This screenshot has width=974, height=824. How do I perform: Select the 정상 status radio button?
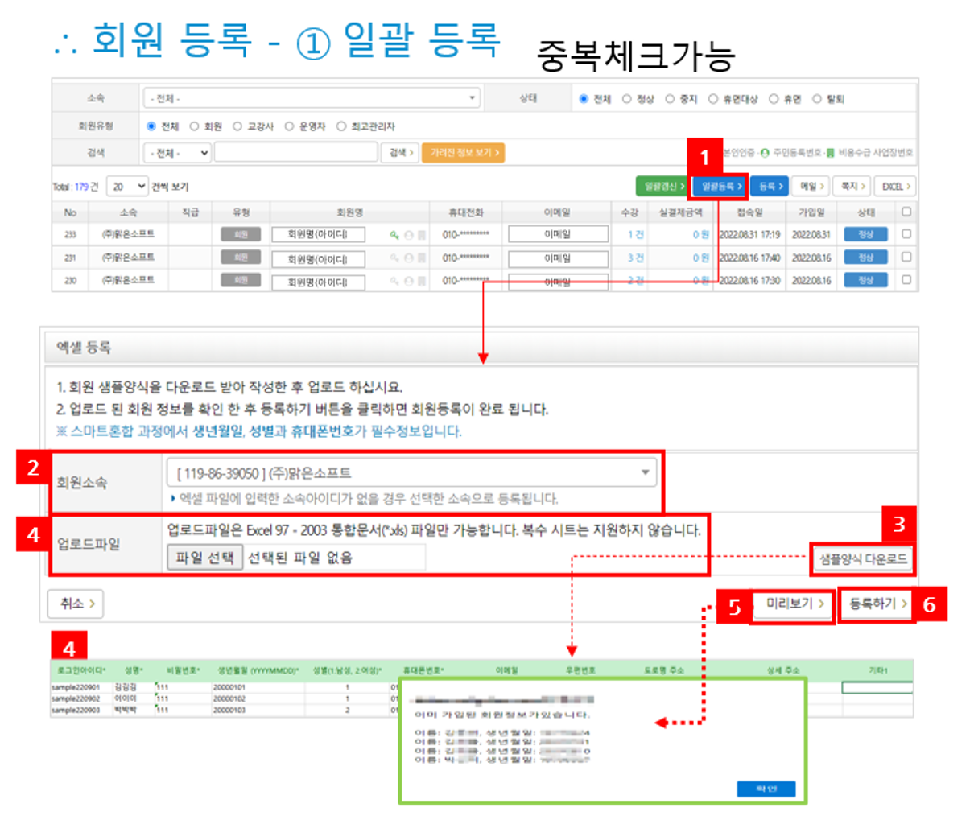[627, 99]
